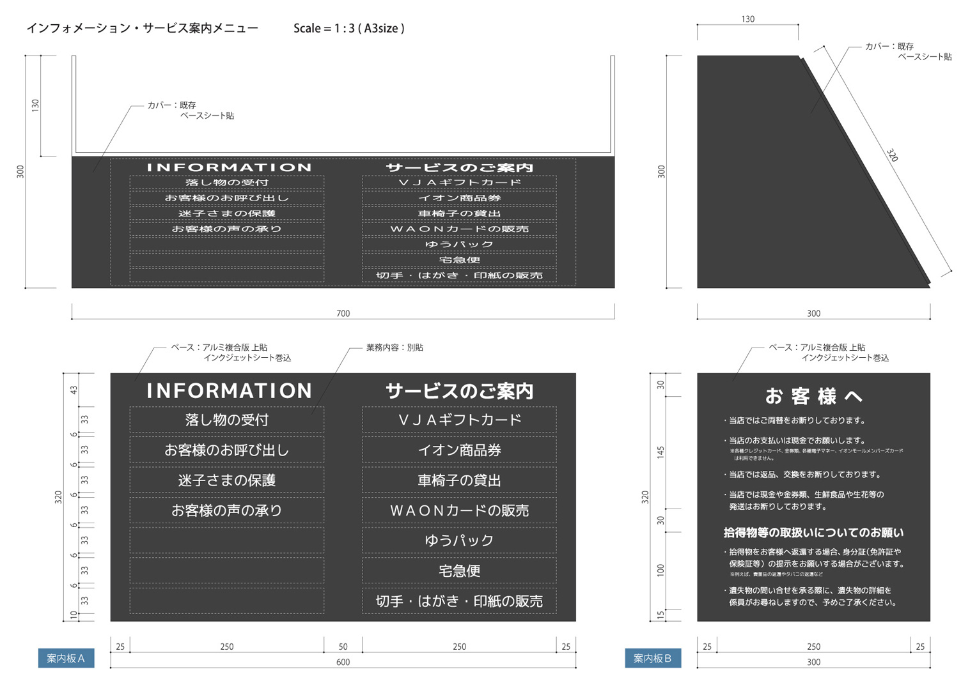Click the diagonal 320 dimension on side view

tap(892, 155)
